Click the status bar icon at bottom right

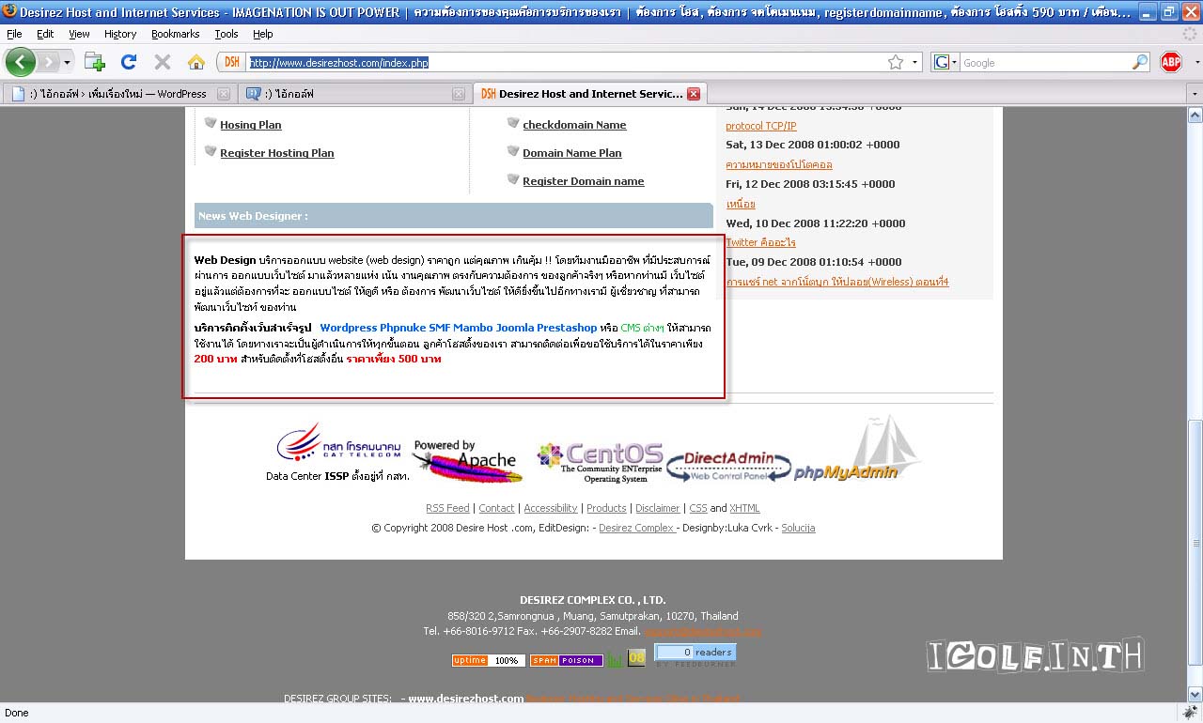pyautogui.click(x=1189, y=713)
